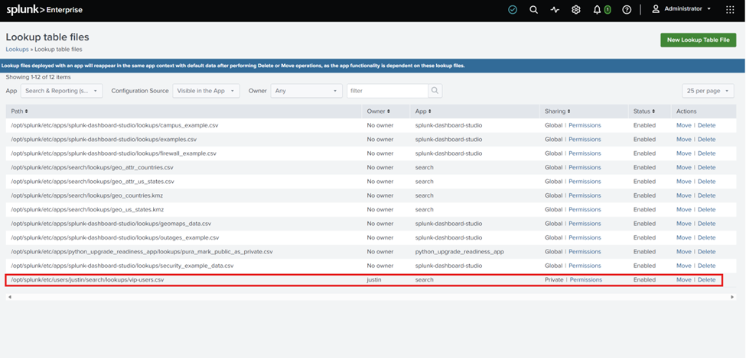The width and height of the screenshot is (746, 358).
Task: Open the activity monitor icon
Action: tap(555, 9)
